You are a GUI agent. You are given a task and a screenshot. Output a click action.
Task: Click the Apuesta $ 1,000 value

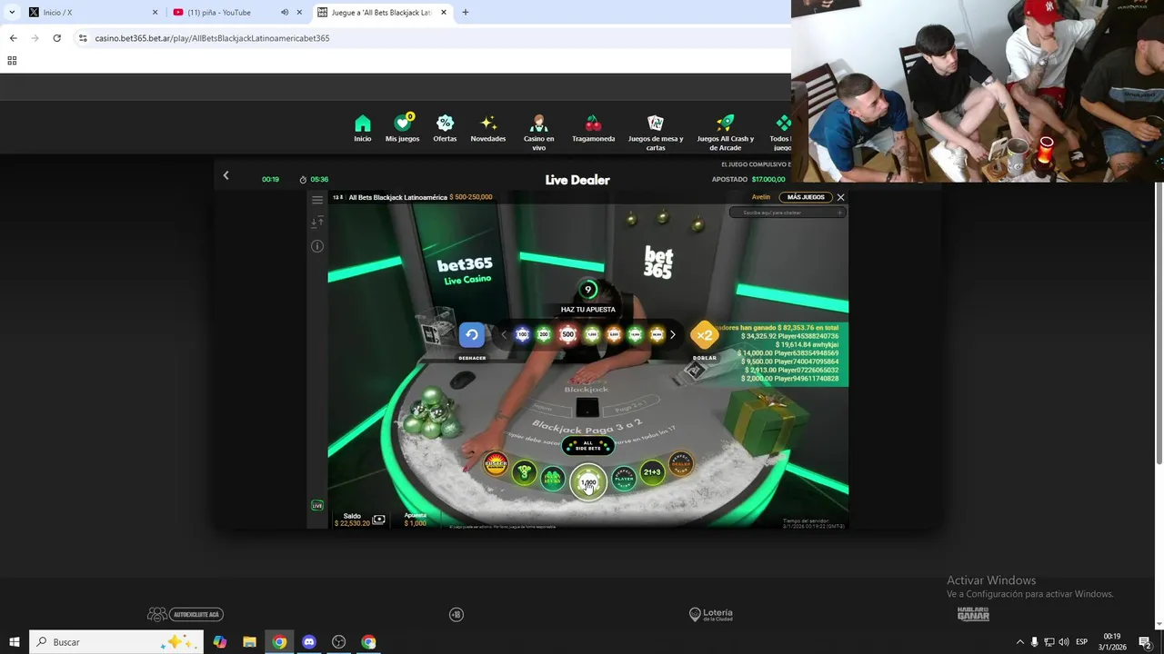415,523
